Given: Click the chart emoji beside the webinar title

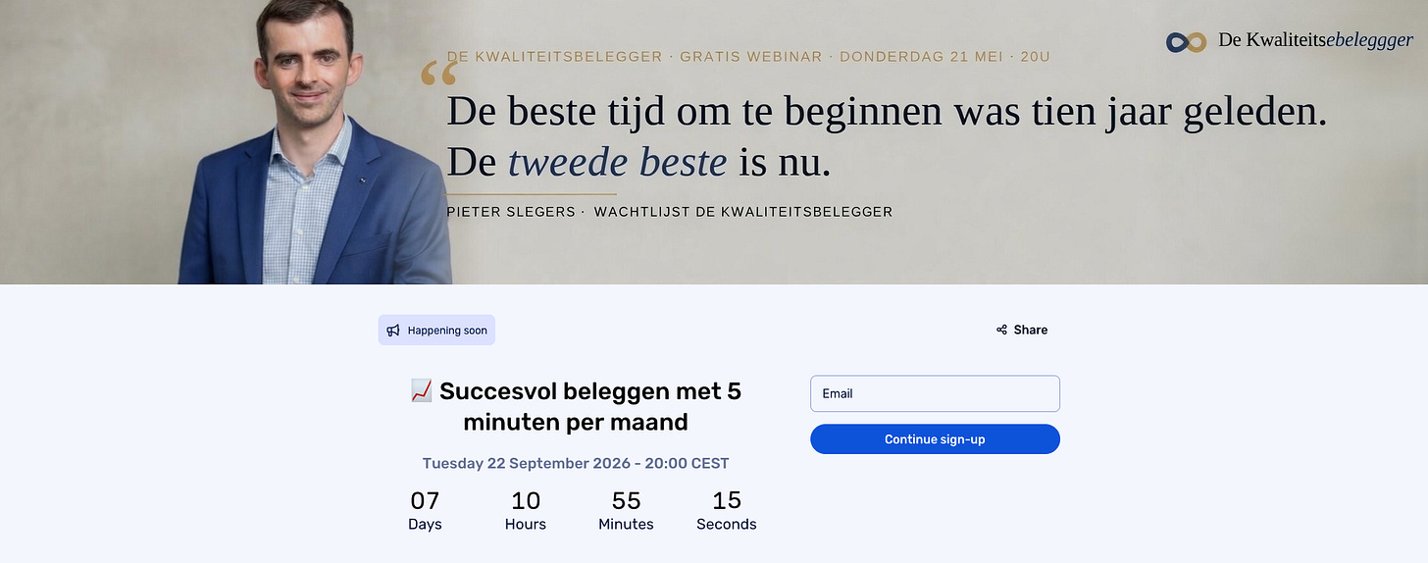Looking at the screenshot, I should [421, 391].
